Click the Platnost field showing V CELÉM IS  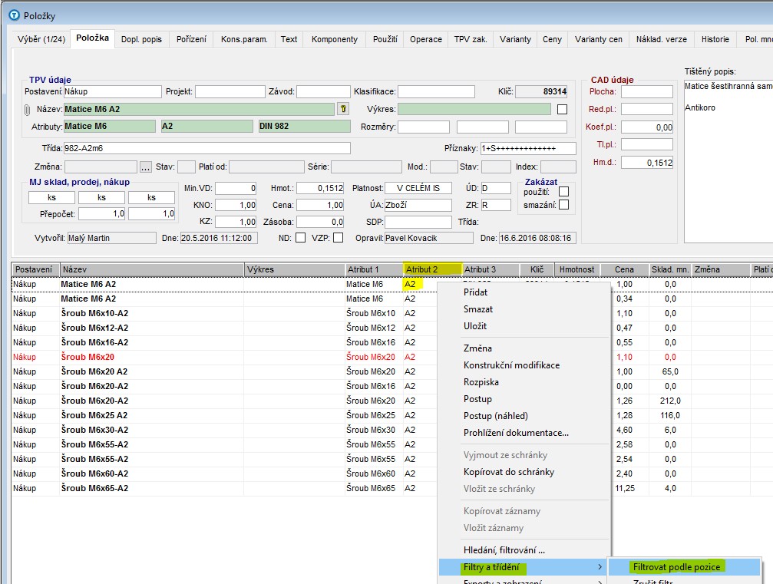pos(418,188)
